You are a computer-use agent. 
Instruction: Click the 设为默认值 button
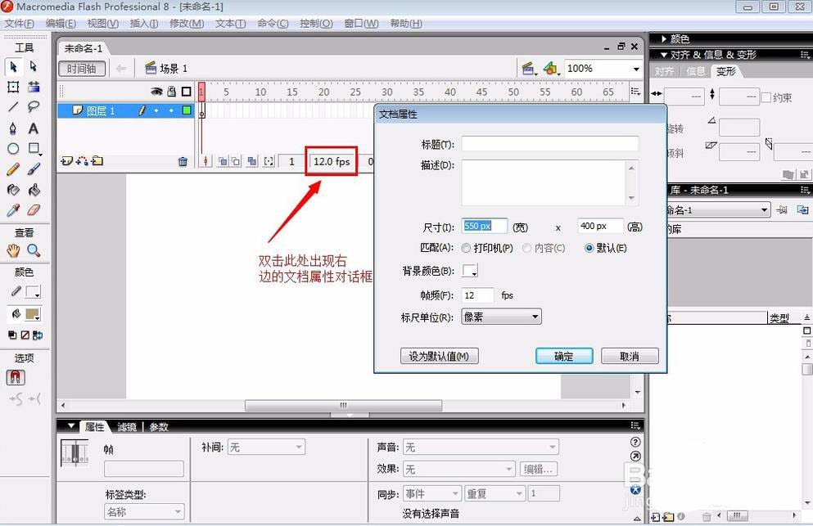pyautogui.click(x=439, y=356)
